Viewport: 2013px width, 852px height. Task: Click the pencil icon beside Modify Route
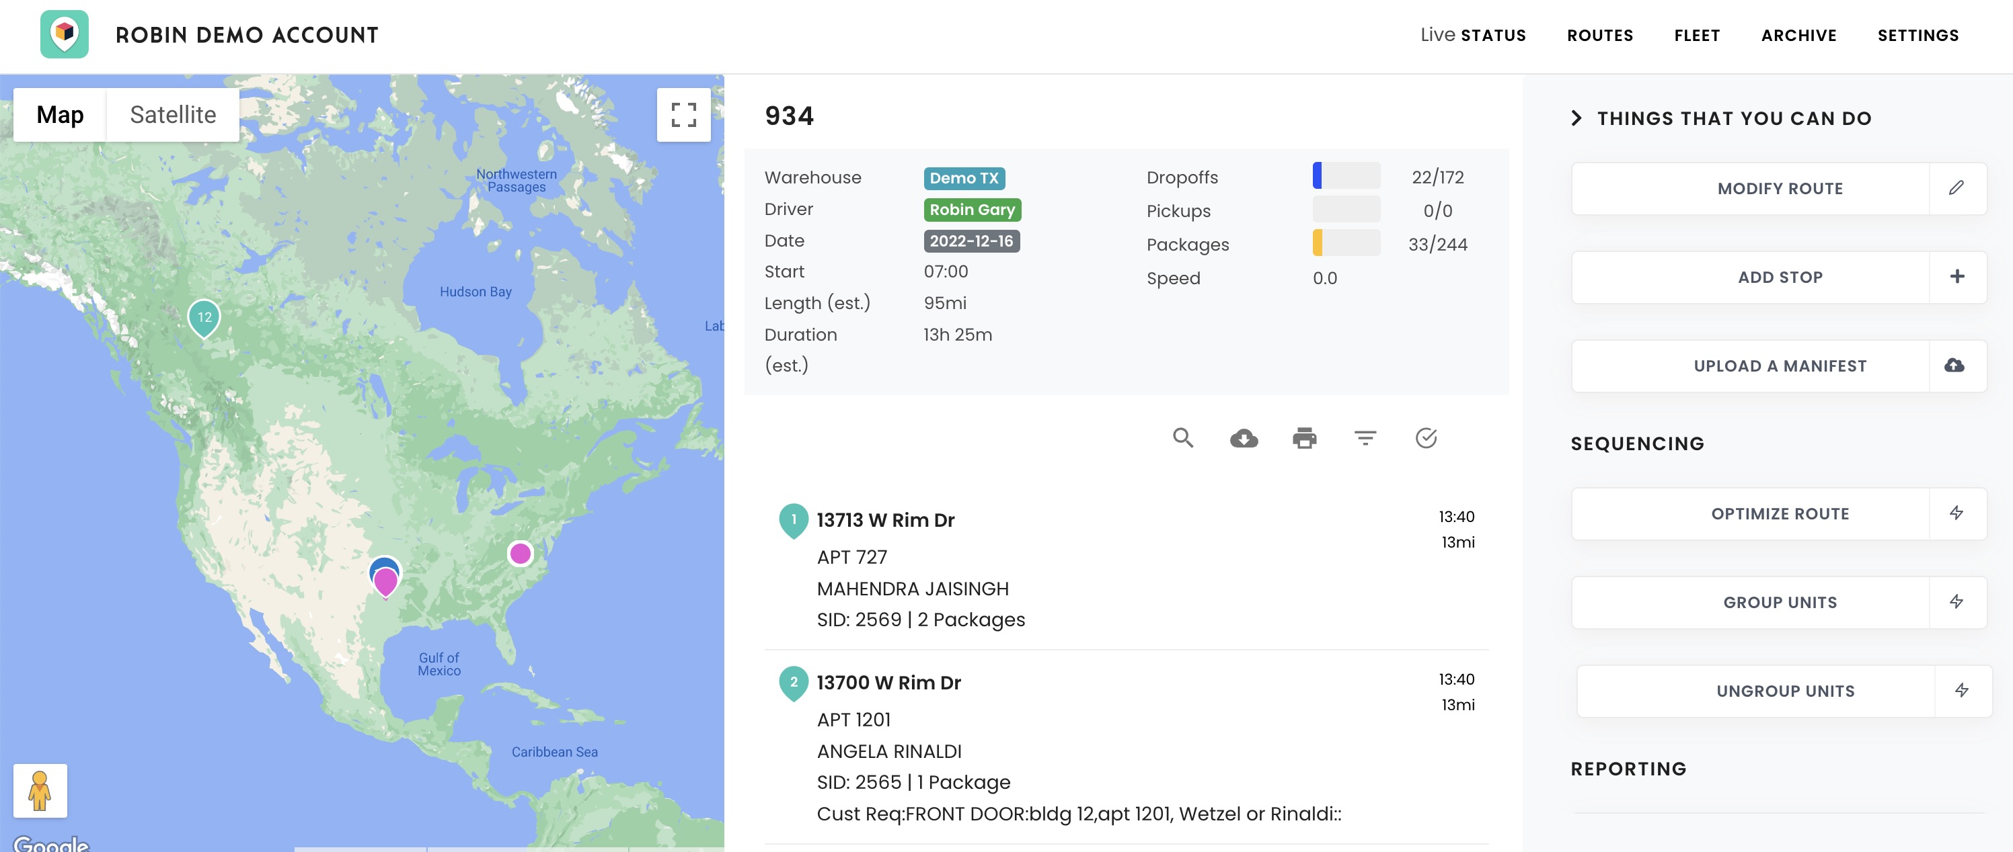pyautogui.click(x=1956, y=188)
